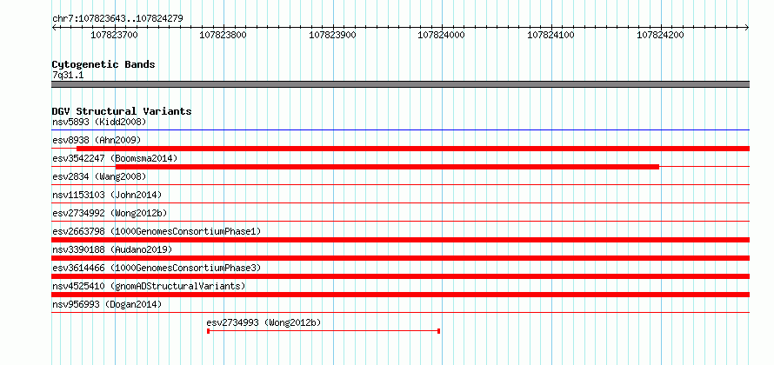Viewport: 774px width, 365px height.
Task: Click the Cytogenetic Bands track title
Action: [x=103, y=64]
